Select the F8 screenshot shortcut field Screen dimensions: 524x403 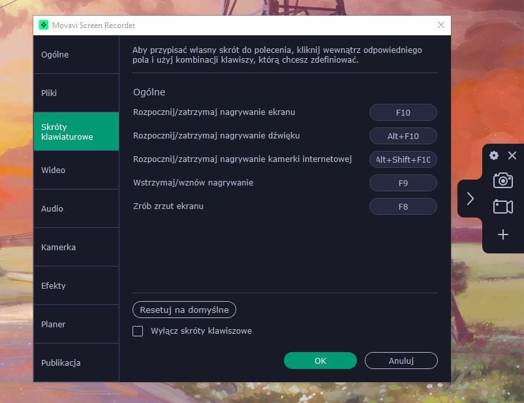tap(403, 206)
